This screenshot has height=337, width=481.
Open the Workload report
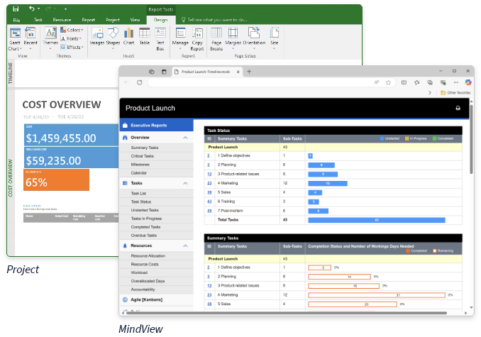tap(157, 272)
